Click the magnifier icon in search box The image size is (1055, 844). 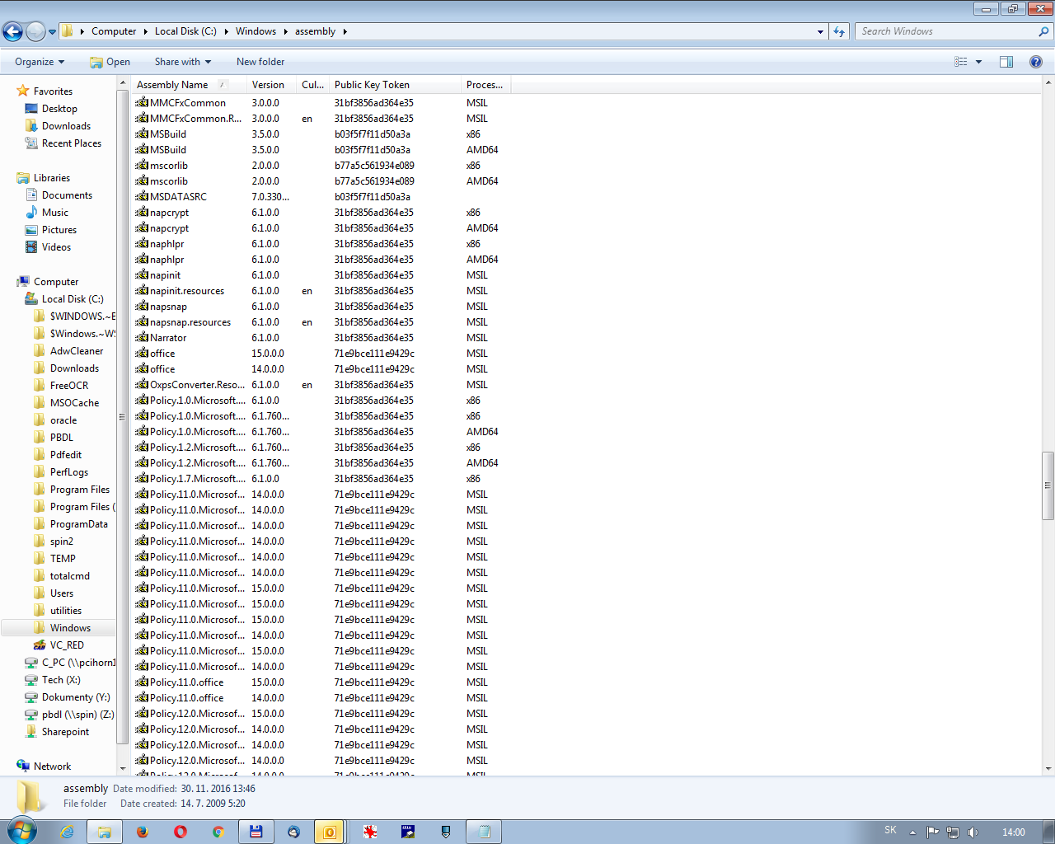click(1043, 31)
